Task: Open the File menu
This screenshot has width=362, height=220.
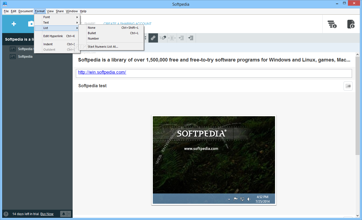Action: tap(6, 11)
